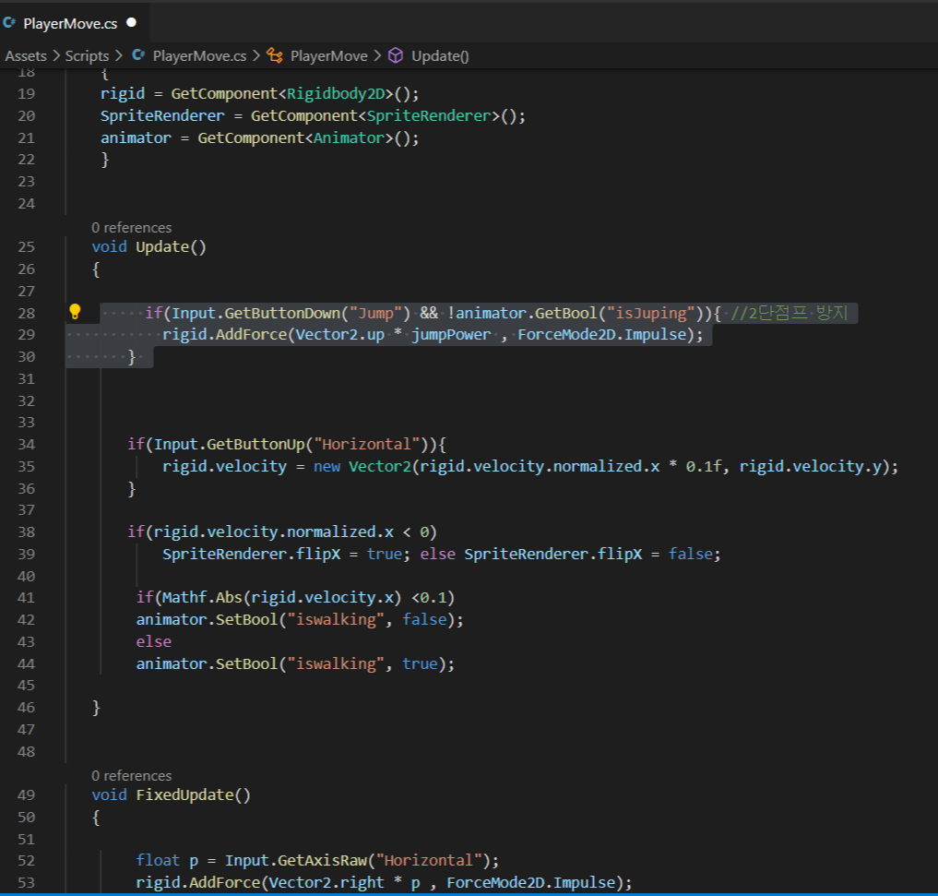Image resolution: width=938 pixels, height=896 pixels.
Task: Click FixedUpdate in the method declaration
Action: click(x=184, y=794)
